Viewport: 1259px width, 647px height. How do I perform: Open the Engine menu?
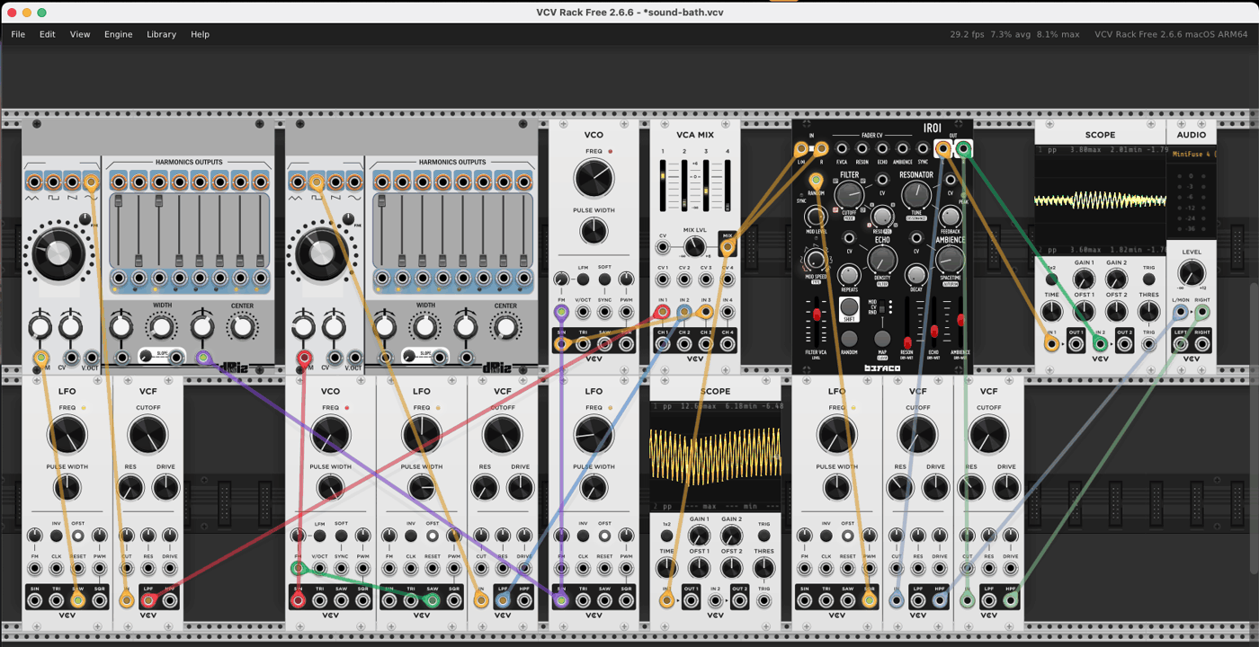click(x=118, y=34)
